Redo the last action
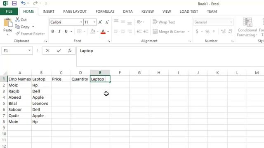The image size is (264, 148). [x=35, y=3]
